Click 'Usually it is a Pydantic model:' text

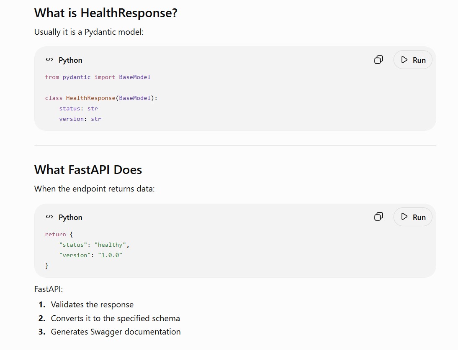point(89,32)
